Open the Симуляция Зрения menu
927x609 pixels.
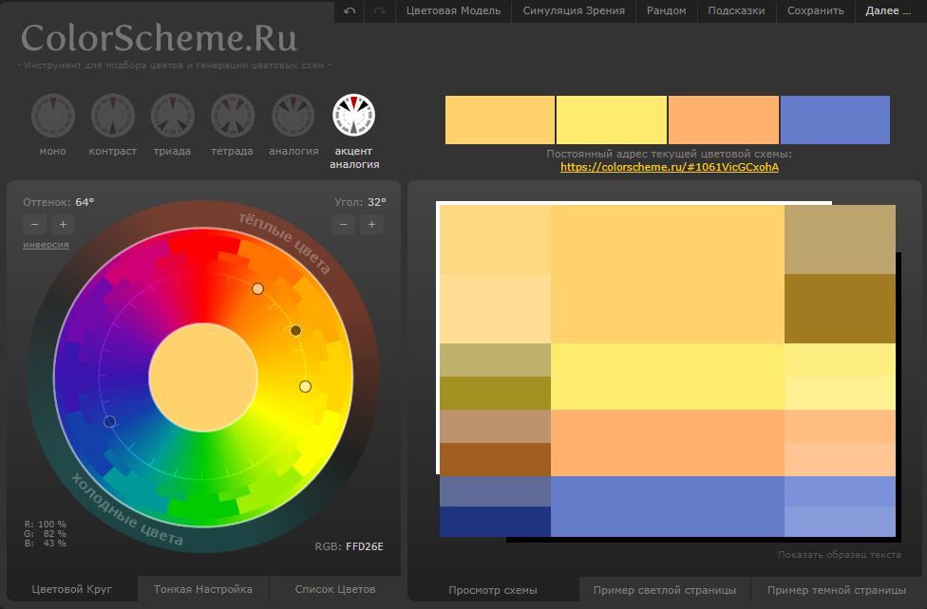tap(574, 10)
